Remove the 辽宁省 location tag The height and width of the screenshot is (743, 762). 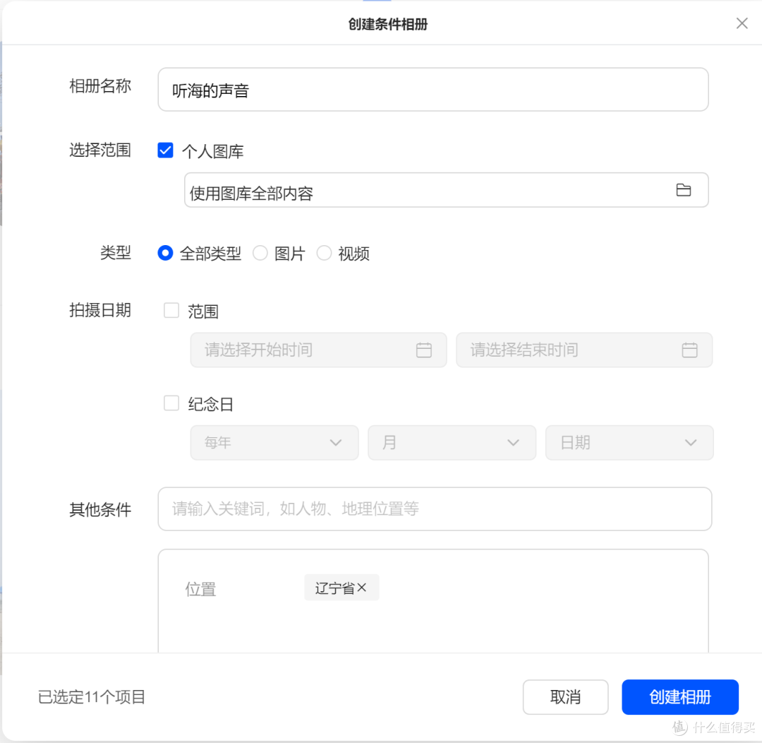361,588
